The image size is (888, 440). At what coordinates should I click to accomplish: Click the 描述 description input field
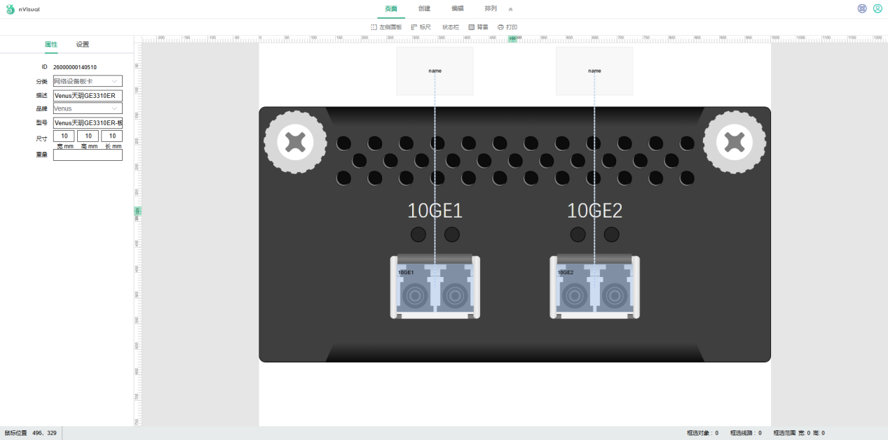click(x=88, y=95)
